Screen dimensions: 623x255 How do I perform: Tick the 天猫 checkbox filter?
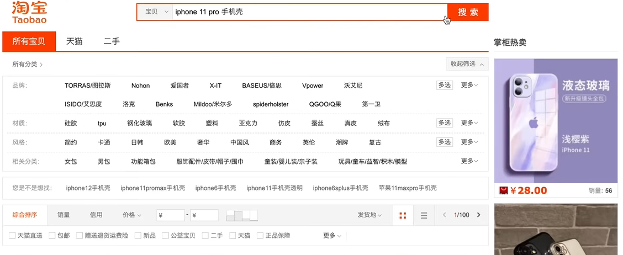tap(233, 236)
